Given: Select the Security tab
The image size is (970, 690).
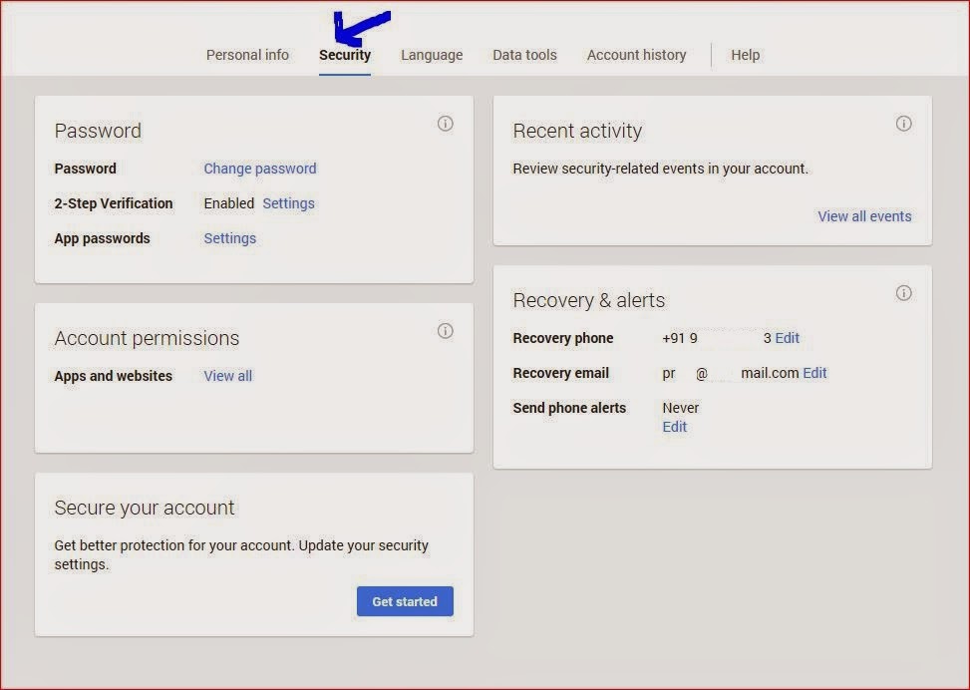Looking at the screenshot, I should (x=345, y=55).
